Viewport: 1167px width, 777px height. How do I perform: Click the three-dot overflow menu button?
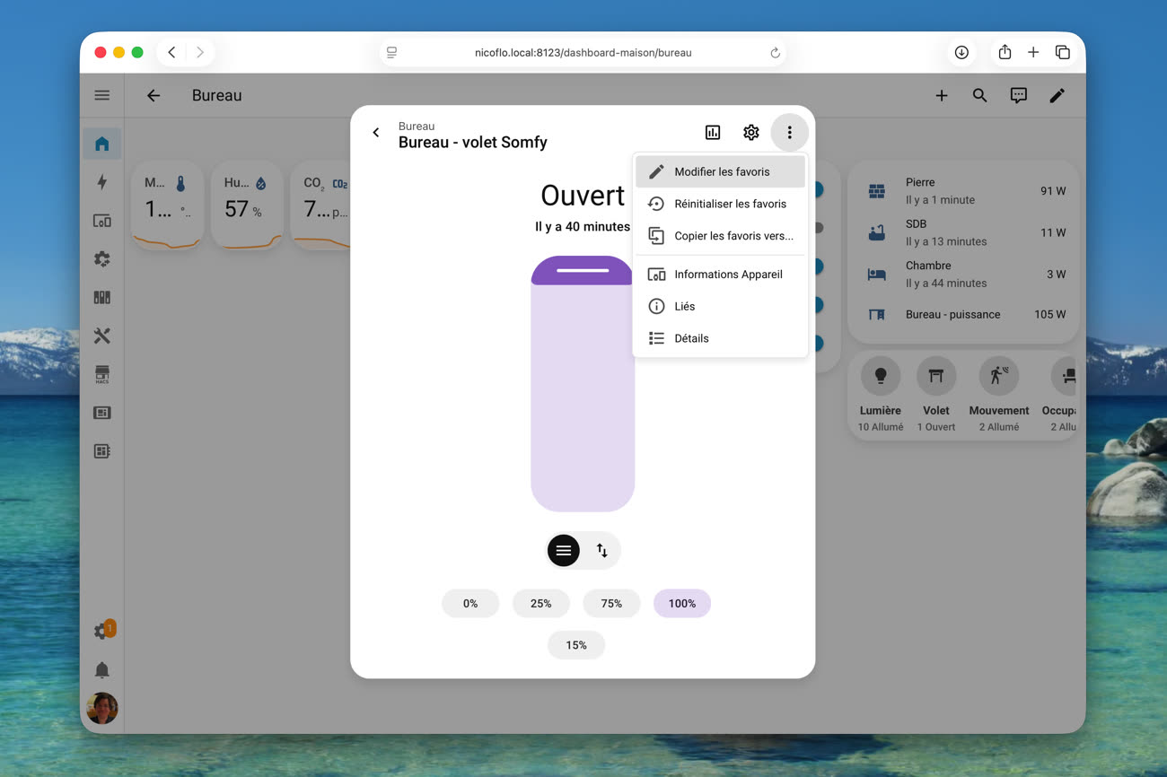tap(789, 133)
